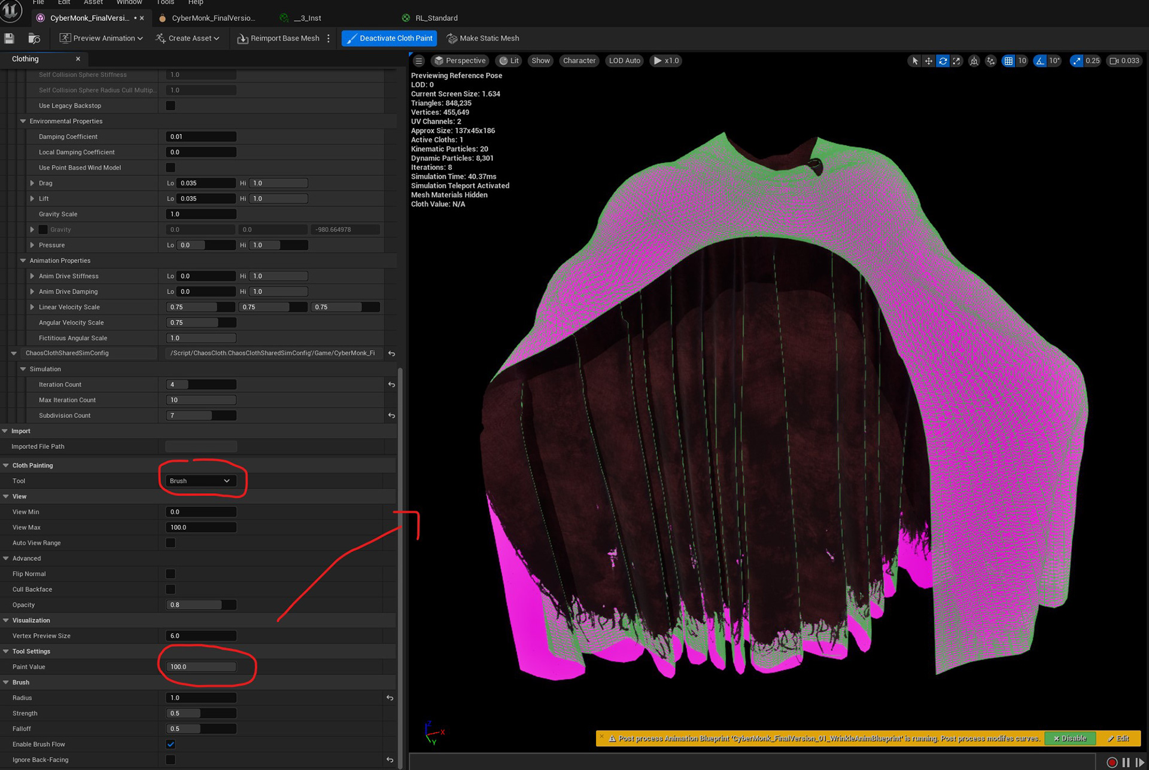1149x770 pixels.
Task: Toggle the world/local coordinate space icon
Action: (x=974, y=61)
